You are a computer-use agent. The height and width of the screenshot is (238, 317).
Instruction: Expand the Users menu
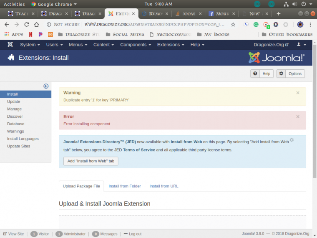click(x=54, y=45)
